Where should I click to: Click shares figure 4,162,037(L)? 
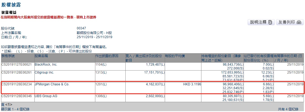(x=155, y=84)
